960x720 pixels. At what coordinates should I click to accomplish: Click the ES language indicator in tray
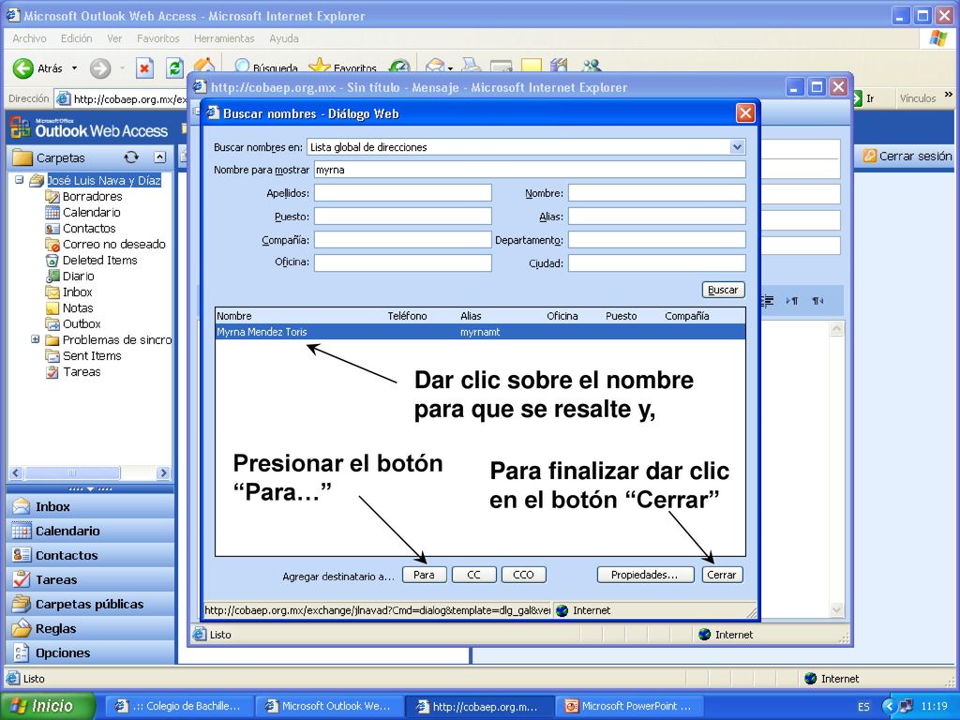pos(863,707)
